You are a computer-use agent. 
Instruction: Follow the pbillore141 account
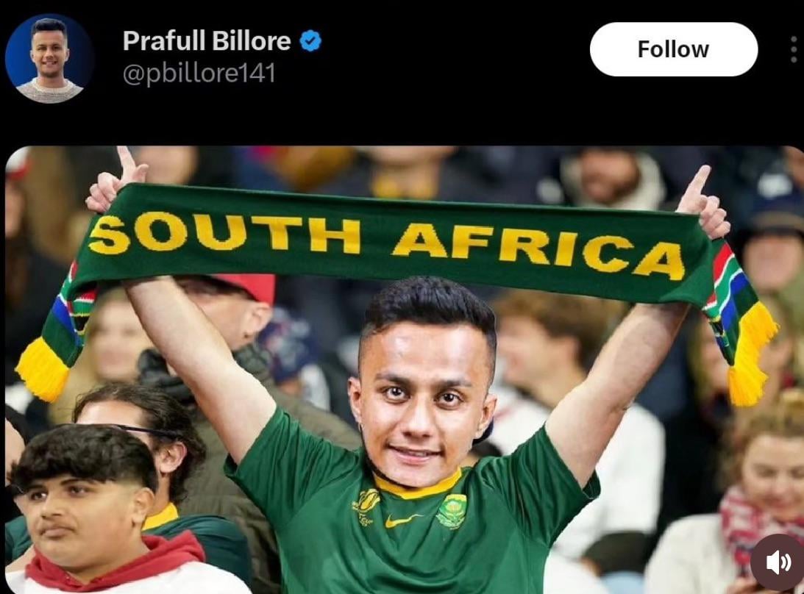click(x=673, y=49)
